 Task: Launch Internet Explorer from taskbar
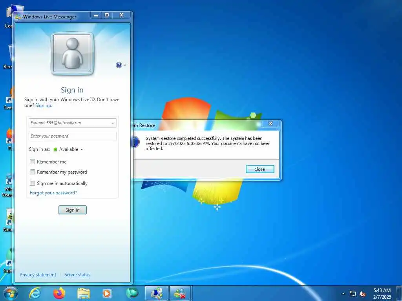(x=35, y=293)
